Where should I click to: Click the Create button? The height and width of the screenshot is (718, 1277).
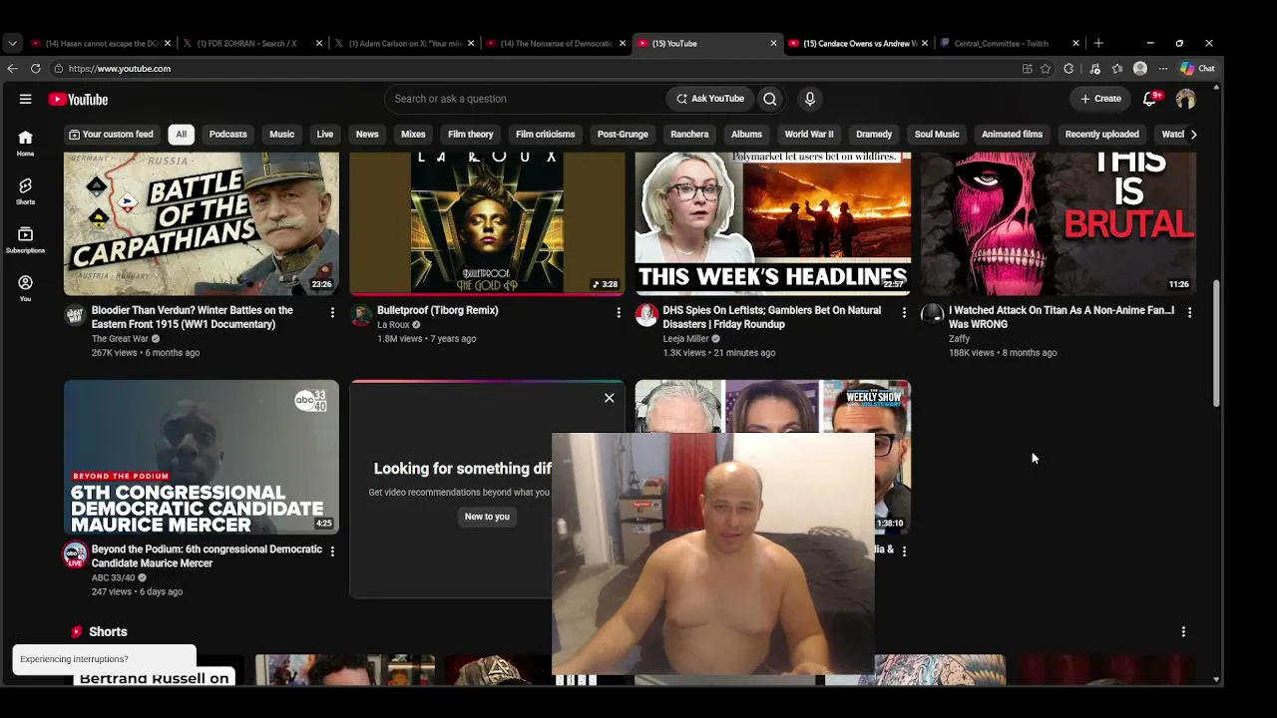pos(1101,99)
